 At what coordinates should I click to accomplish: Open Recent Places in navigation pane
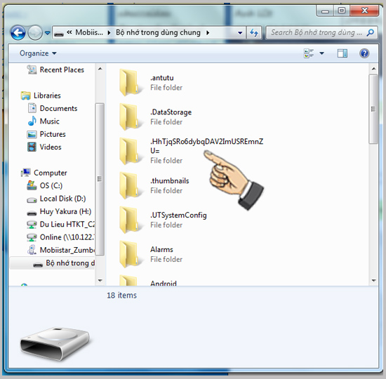[x=62, y=69]
